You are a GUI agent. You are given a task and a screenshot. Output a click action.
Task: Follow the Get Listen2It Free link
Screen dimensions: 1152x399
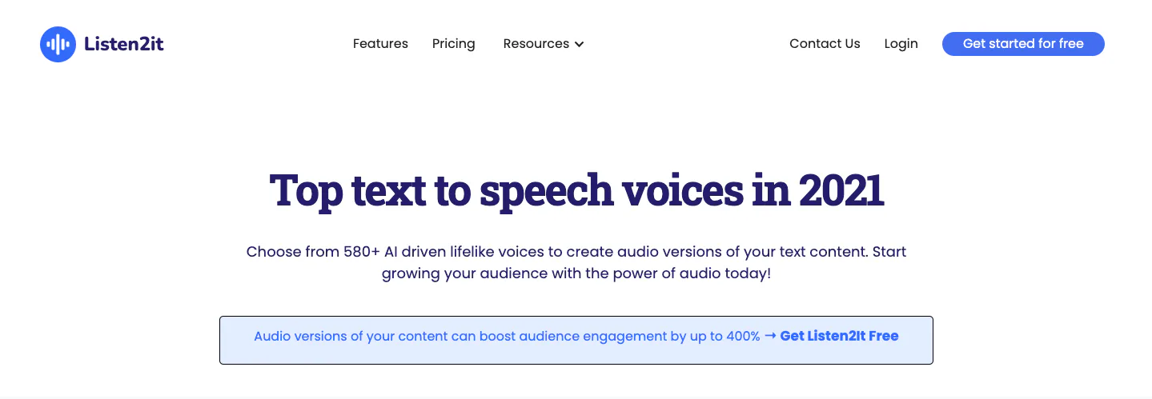[839, 336]
